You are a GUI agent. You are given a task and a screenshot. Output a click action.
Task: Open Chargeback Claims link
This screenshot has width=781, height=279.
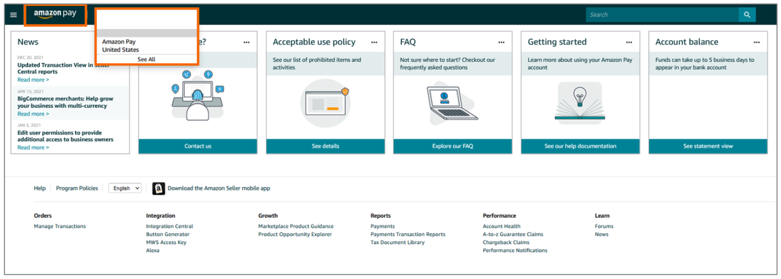(x=506, y=243)
